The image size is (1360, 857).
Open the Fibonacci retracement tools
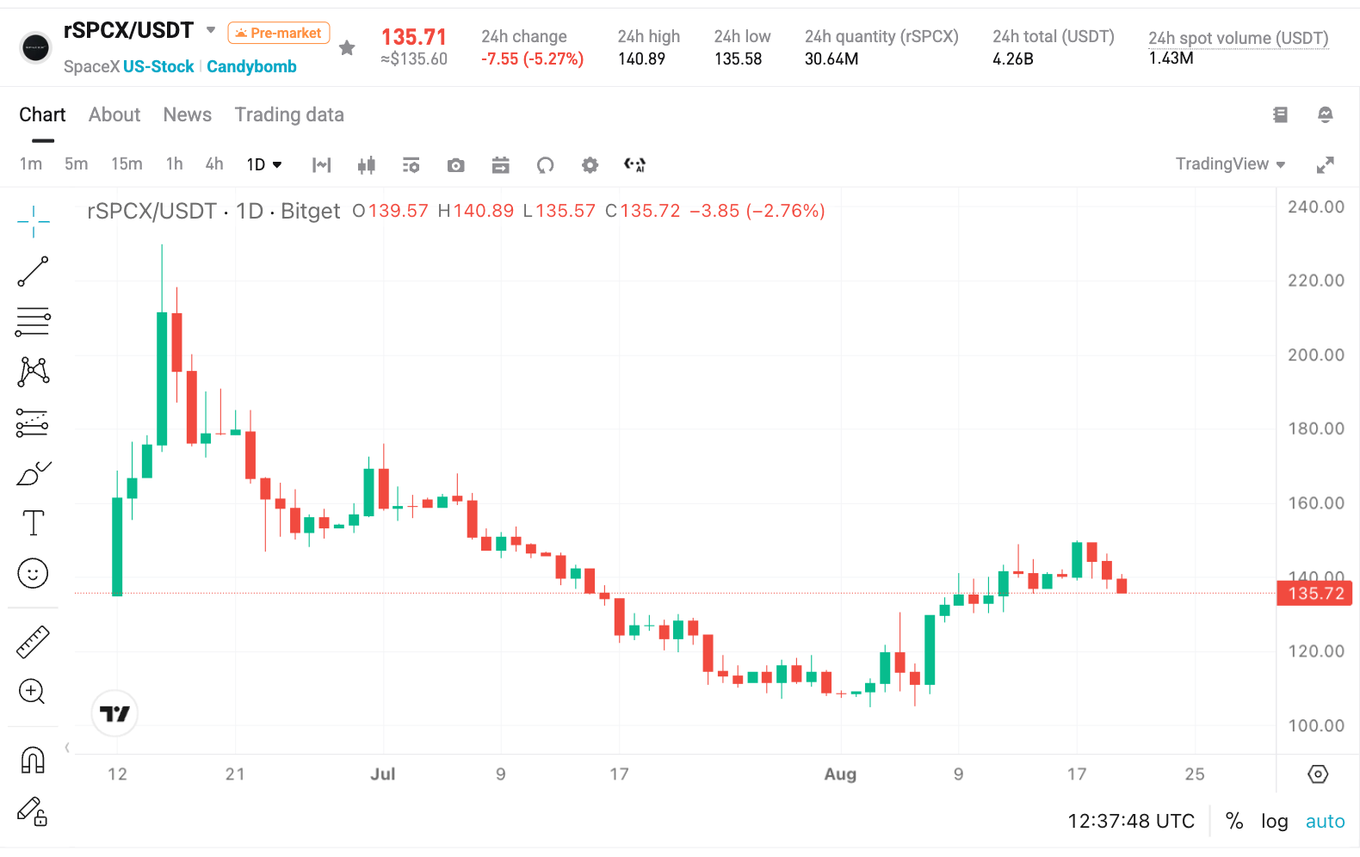34,322
